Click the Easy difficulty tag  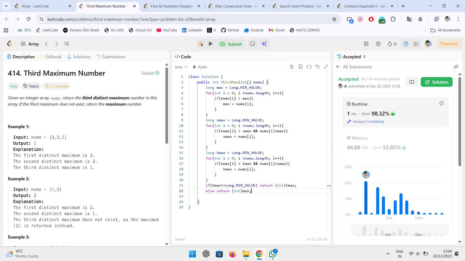point(14,86)
